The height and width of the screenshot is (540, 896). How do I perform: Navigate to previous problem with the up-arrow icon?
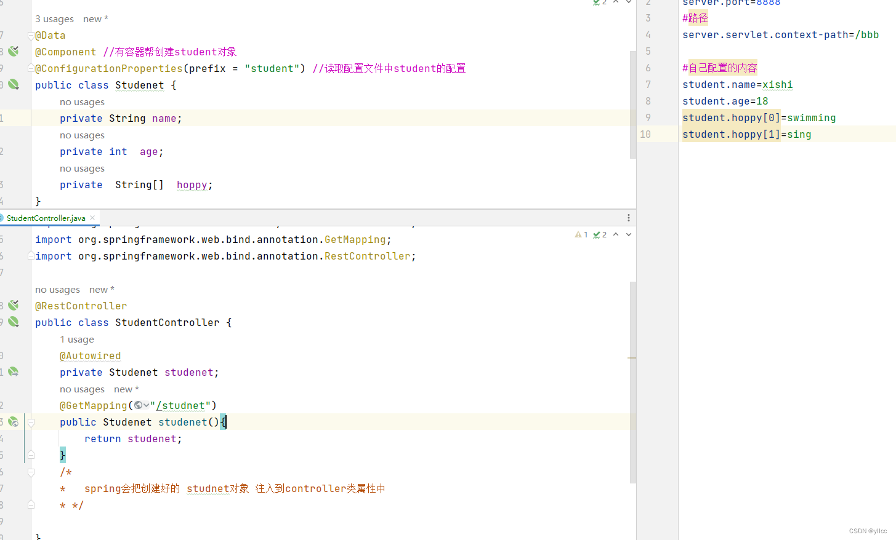point(616,234)
